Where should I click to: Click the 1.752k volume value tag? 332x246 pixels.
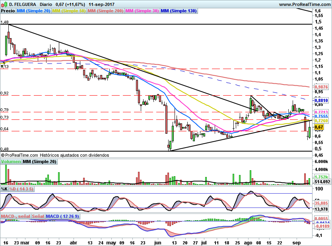point(321,177)
